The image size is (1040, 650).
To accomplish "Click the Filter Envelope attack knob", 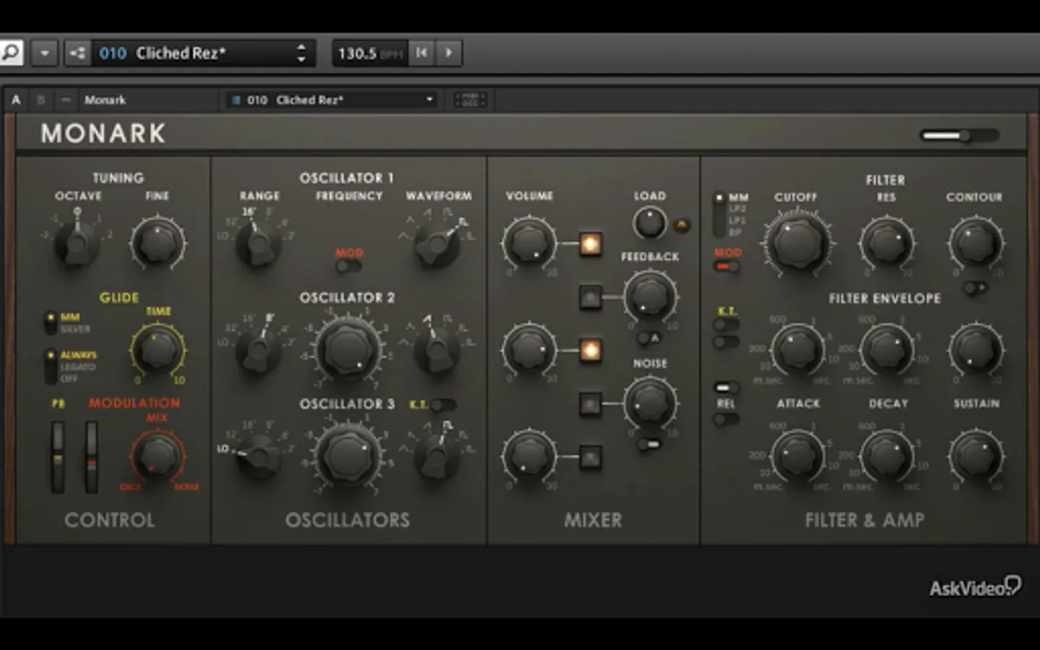I will (797, 350).
